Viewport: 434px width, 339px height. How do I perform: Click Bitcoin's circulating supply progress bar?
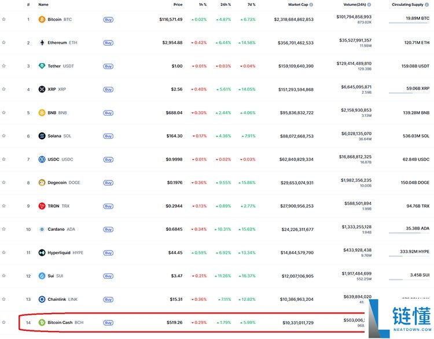[409, 23]
